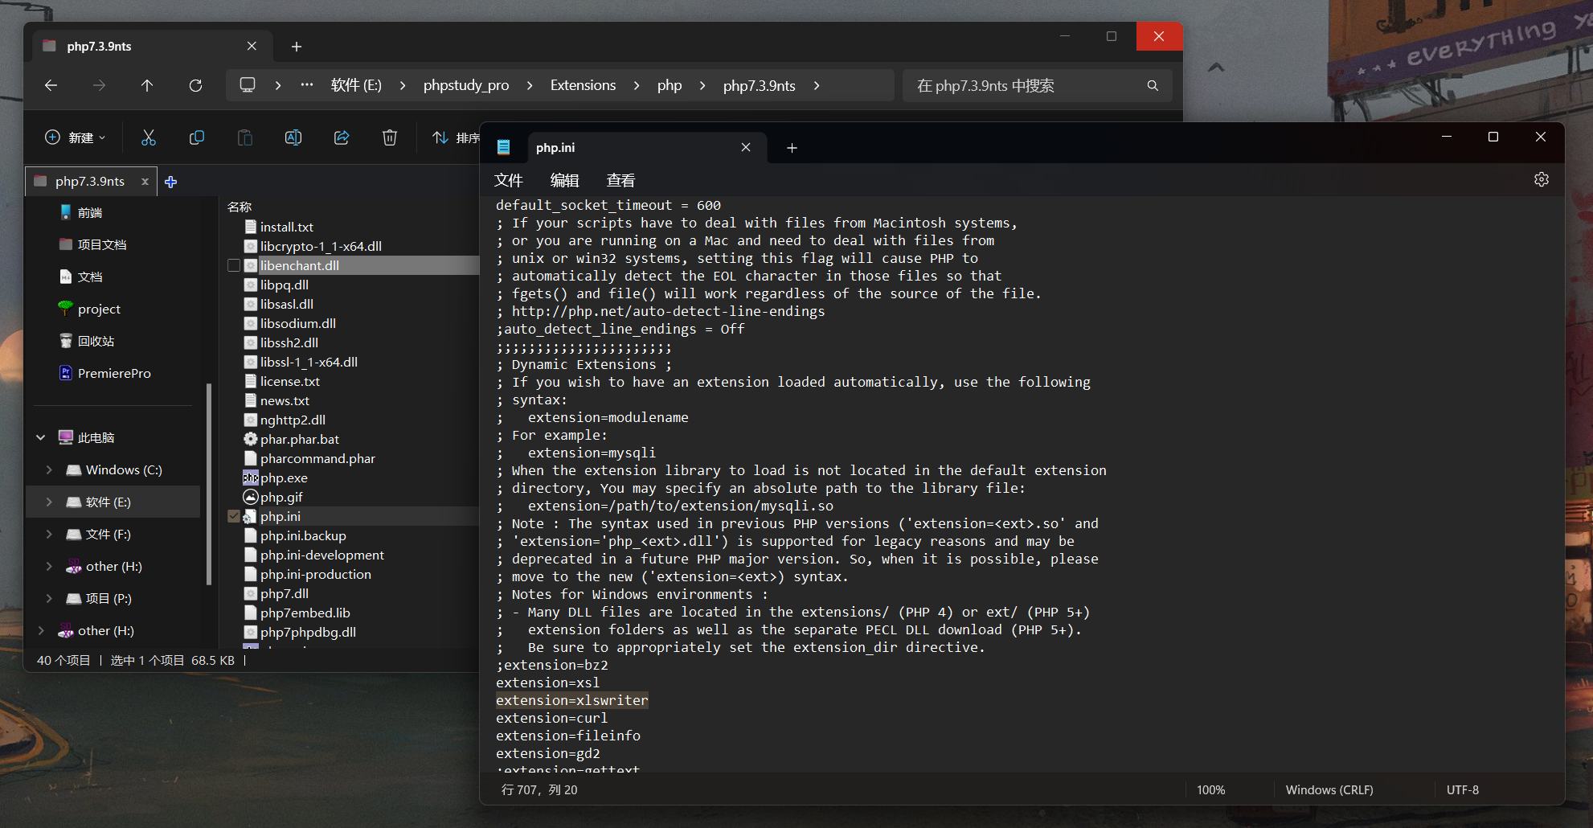The width and height of the screenshot is (1593, 828).
Task: Click the Copy icon in Explorer toolbar
Action: click(197, 137)
